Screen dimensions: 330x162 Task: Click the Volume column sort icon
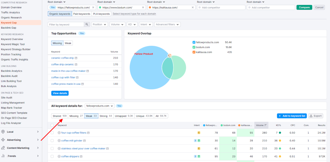pos(266,125)
